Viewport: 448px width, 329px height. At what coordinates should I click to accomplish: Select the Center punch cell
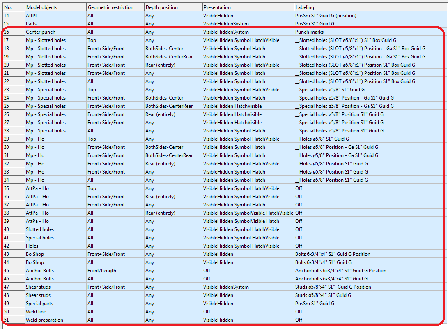(55, 32)
